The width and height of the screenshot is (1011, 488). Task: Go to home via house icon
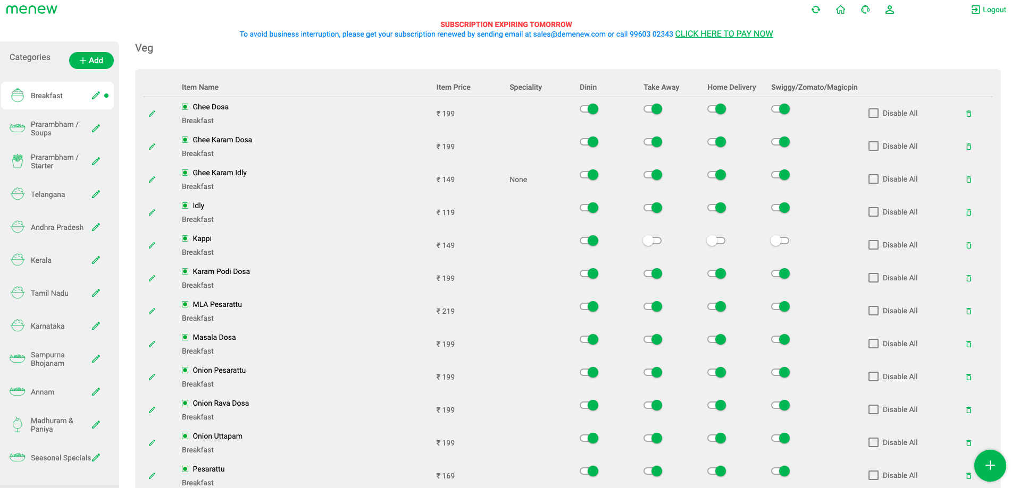click(840, 10)
